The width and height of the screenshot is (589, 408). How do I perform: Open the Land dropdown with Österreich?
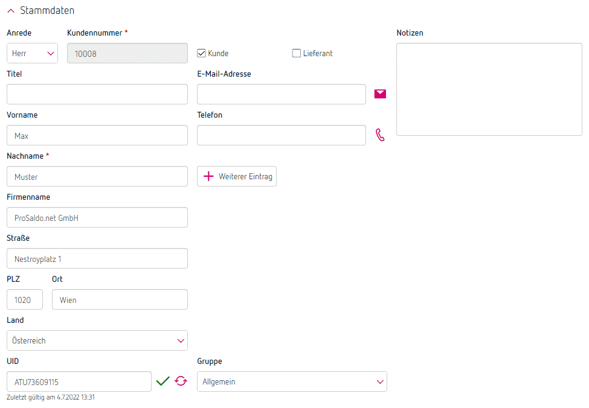(x=97, y=340)
